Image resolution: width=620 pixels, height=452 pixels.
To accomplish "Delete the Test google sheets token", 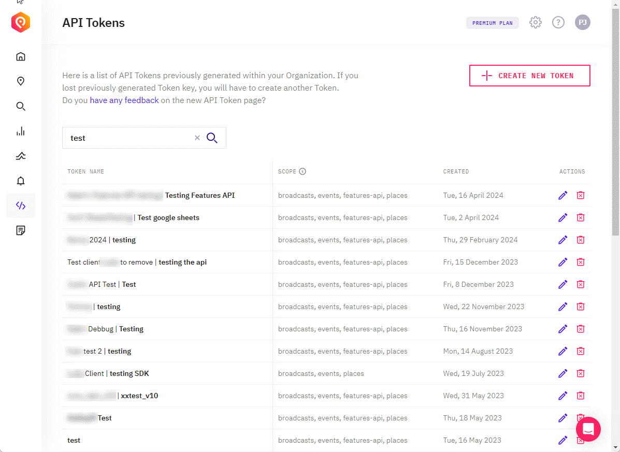I will click(x=581, y=217).
